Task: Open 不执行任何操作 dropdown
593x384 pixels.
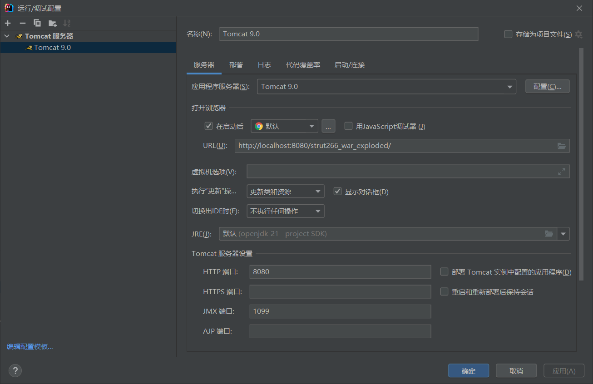Action: tap(285, 211)
